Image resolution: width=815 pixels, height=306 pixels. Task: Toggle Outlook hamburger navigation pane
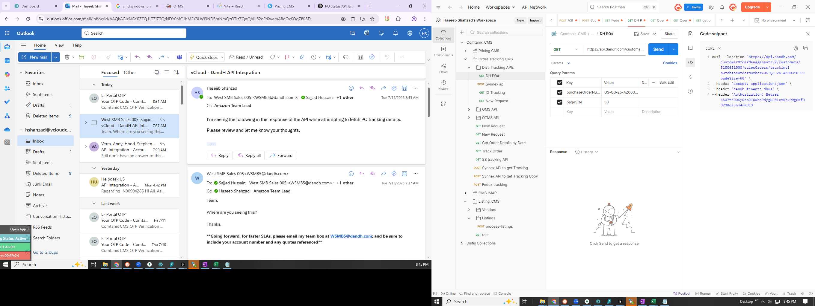tap(23, 45)
